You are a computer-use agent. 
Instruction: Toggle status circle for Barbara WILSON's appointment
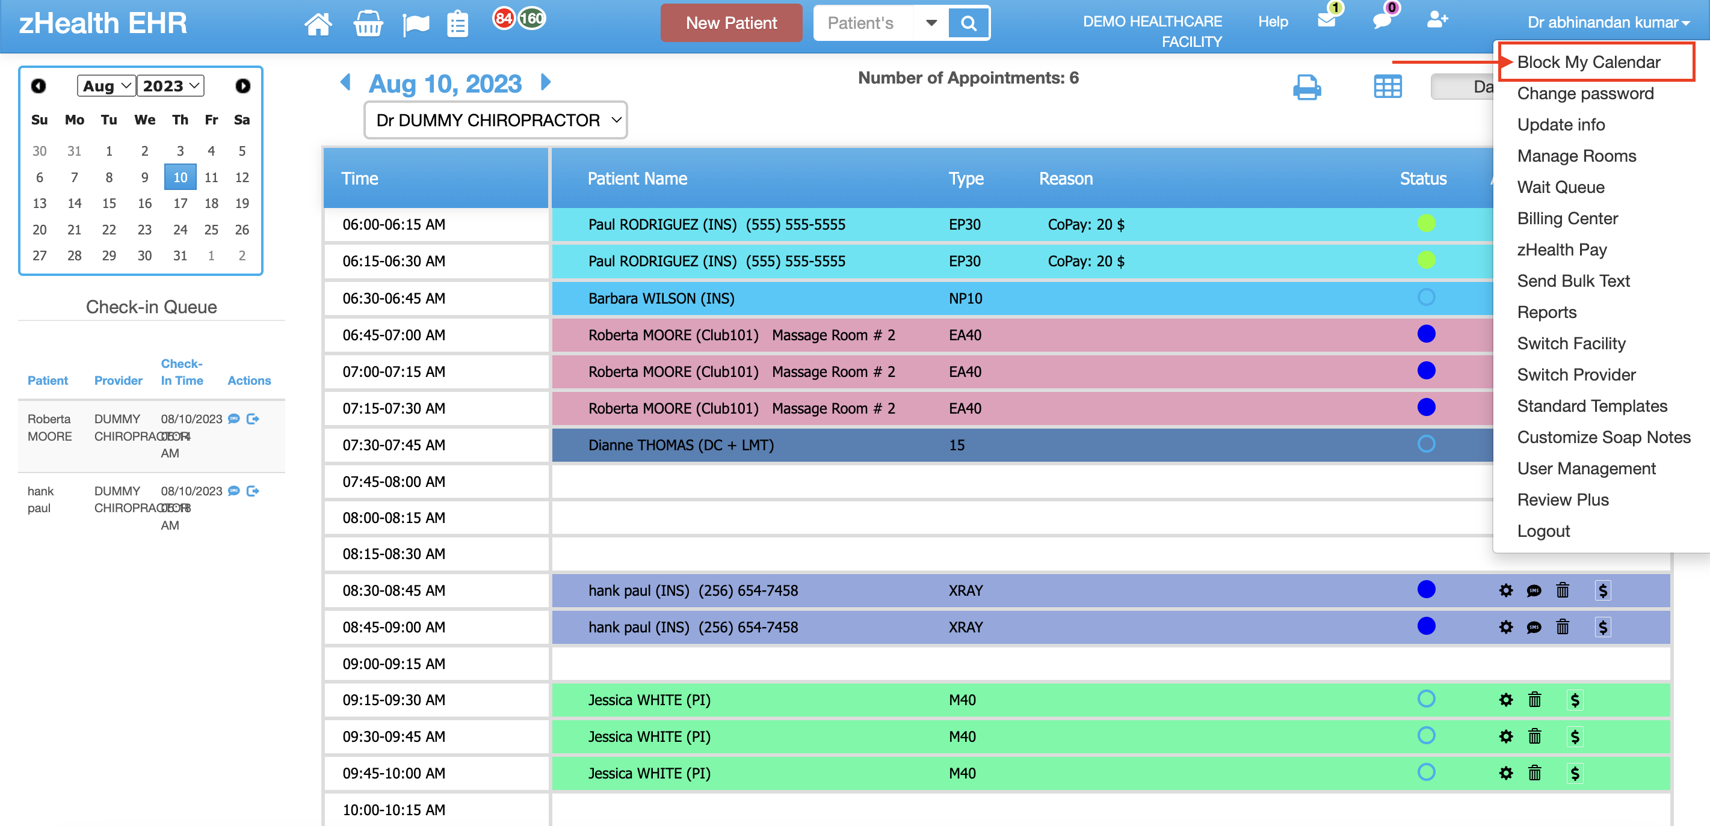[x=1426, y=298]
